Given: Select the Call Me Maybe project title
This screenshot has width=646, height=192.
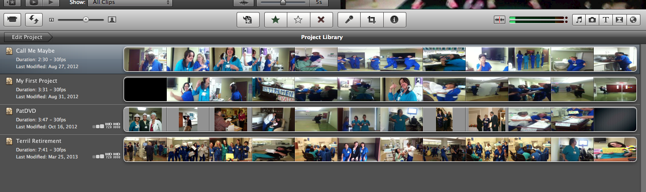Looking at the screenshot, I should point(35,51).
